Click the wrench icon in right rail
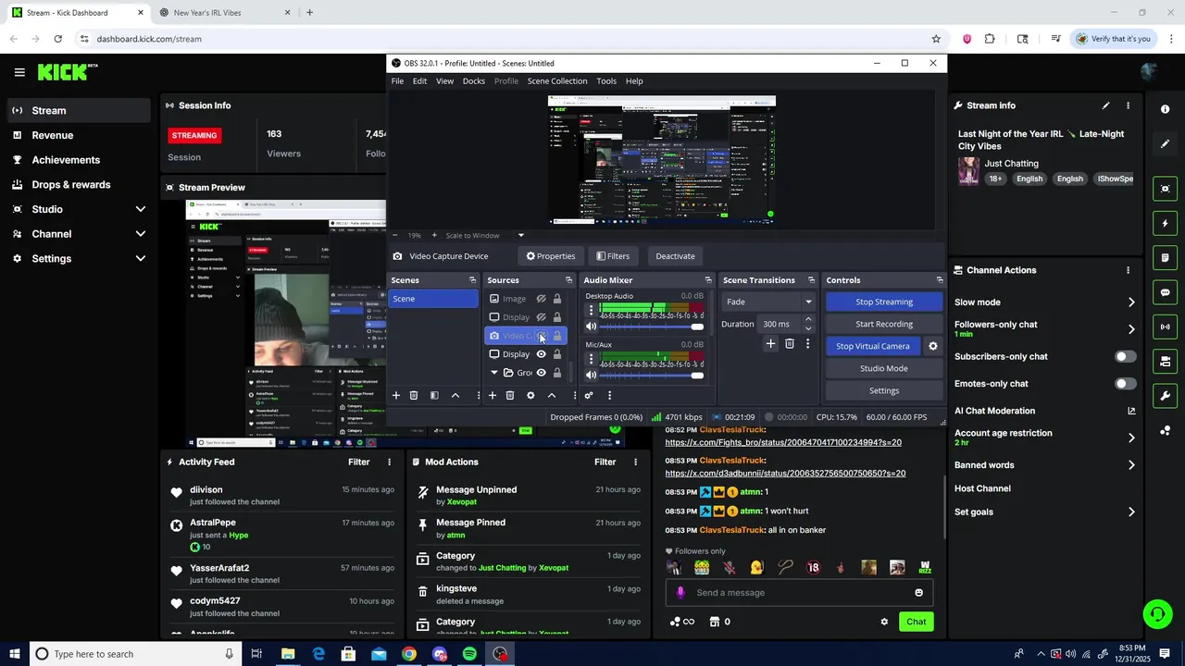The height and width of the screenshot is (666, 1185). click(x=1166, y=396)
